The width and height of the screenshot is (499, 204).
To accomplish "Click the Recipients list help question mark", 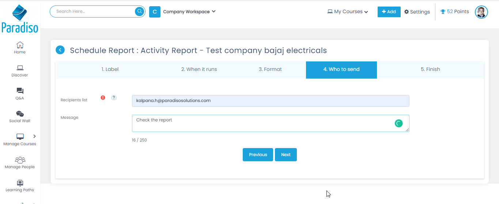I will tap(114, 98).
